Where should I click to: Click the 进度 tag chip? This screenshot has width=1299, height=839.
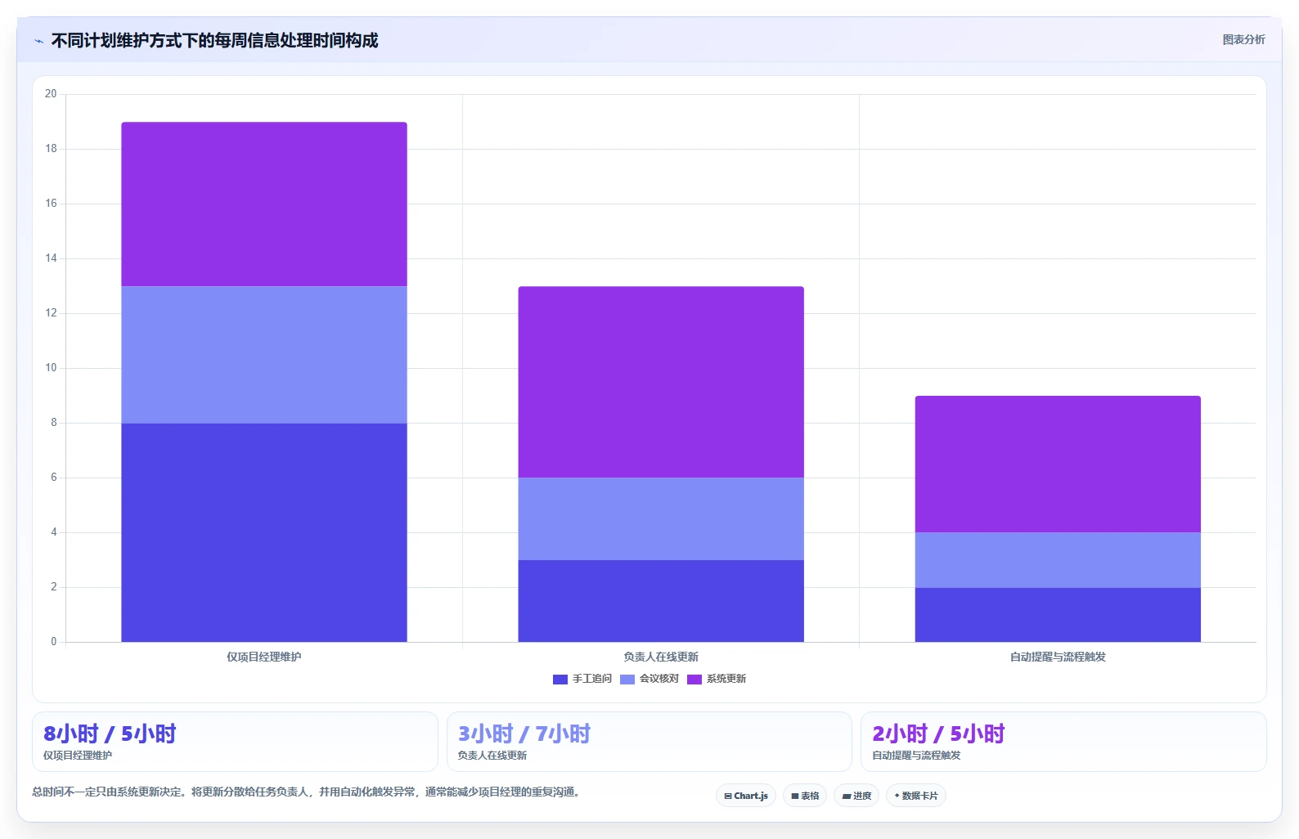coord(856,796)
